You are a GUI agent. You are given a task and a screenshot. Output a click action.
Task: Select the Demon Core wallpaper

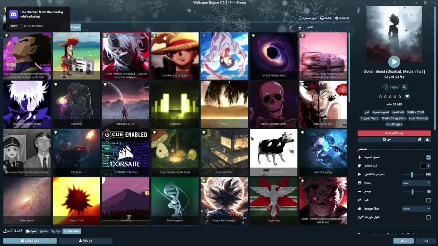(76, 201)
